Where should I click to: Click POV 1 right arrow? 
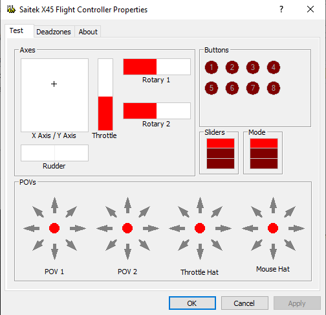tap(78, 228)
